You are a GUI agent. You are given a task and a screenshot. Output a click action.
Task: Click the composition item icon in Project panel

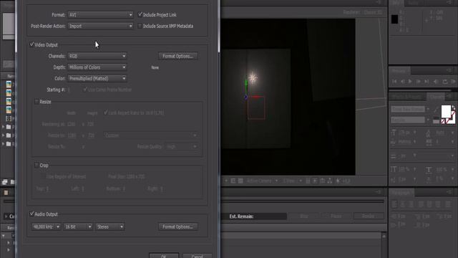click(x=9, y=118)
